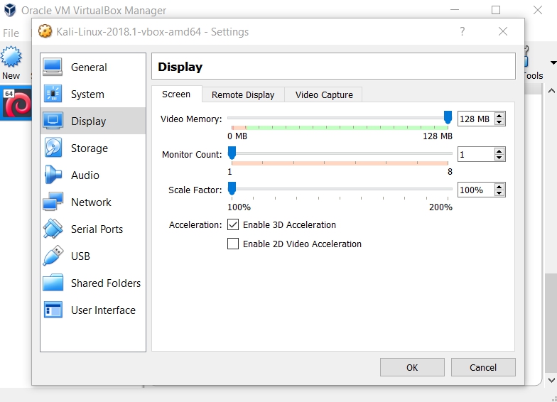Screen dimensions: 557x402
Task: Click the Video Memory slider handle
Action: (x=448, y=118)
